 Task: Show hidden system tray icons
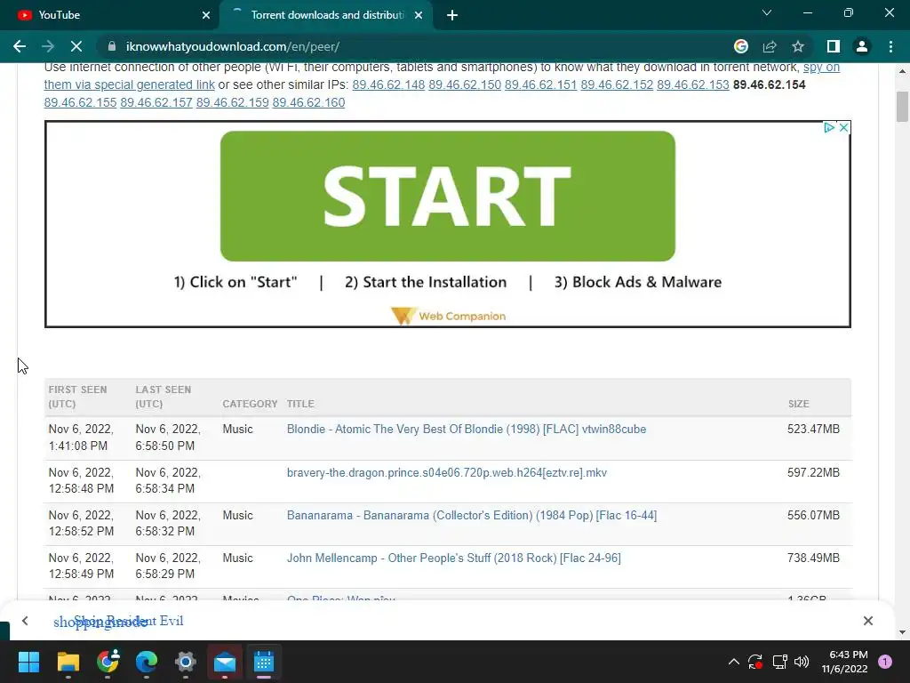tap(733, 662)
